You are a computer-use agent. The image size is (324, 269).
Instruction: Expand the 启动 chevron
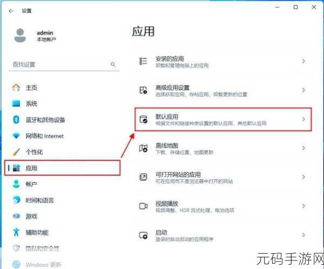point(303,235)
